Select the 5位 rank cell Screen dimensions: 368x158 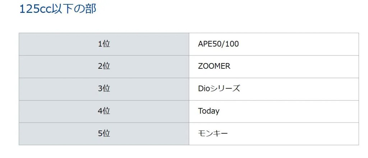pos(104,134)
